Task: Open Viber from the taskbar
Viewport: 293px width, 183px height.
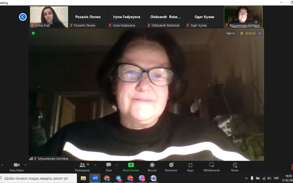Action: pyautogui.click(x=142, y=178)
